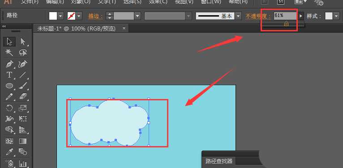
Task: Switch to the 未标题-1* document tab
Action: [77, 28]
